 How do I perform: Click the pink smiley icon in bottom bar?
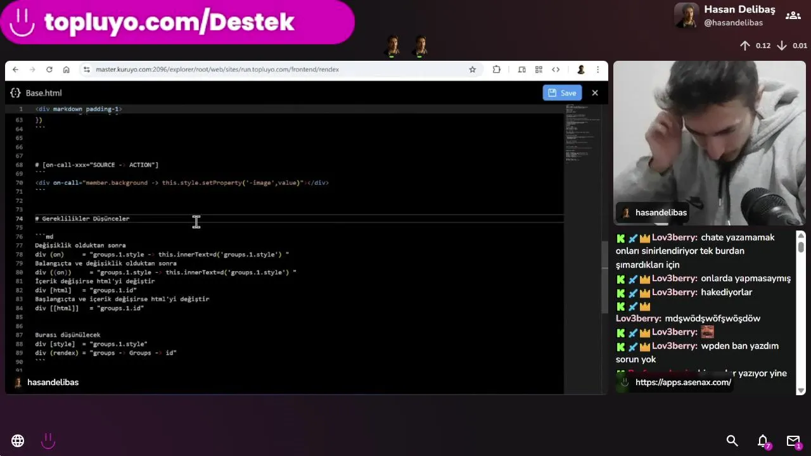[x=48, y=441]
